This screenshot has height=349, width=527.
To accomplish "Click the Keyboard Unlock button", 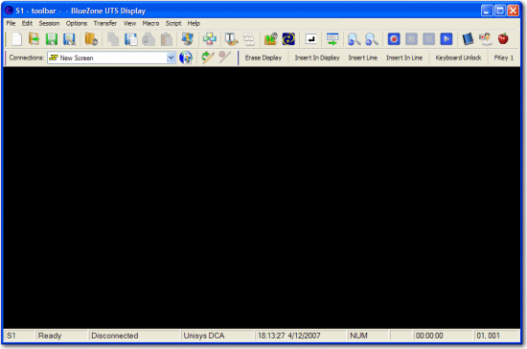I will 458,58.
